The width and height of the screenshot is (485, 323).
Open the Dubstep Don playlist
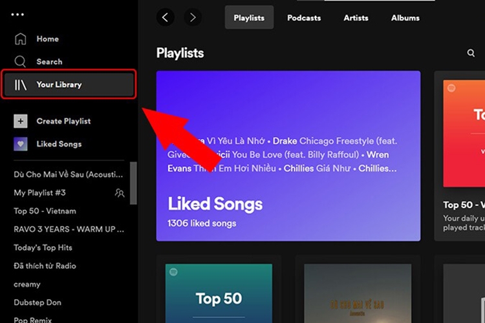(x=38, y=302)
